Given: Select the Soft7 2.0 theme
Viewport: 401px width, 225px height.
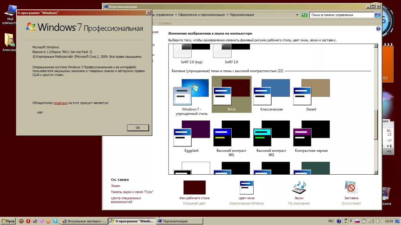Looking at the screenshot, I should click(231, 54).
